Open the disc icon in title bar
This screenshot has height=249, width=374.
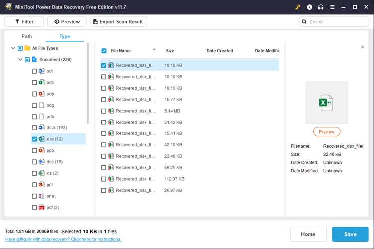click(x=309, y=7)
